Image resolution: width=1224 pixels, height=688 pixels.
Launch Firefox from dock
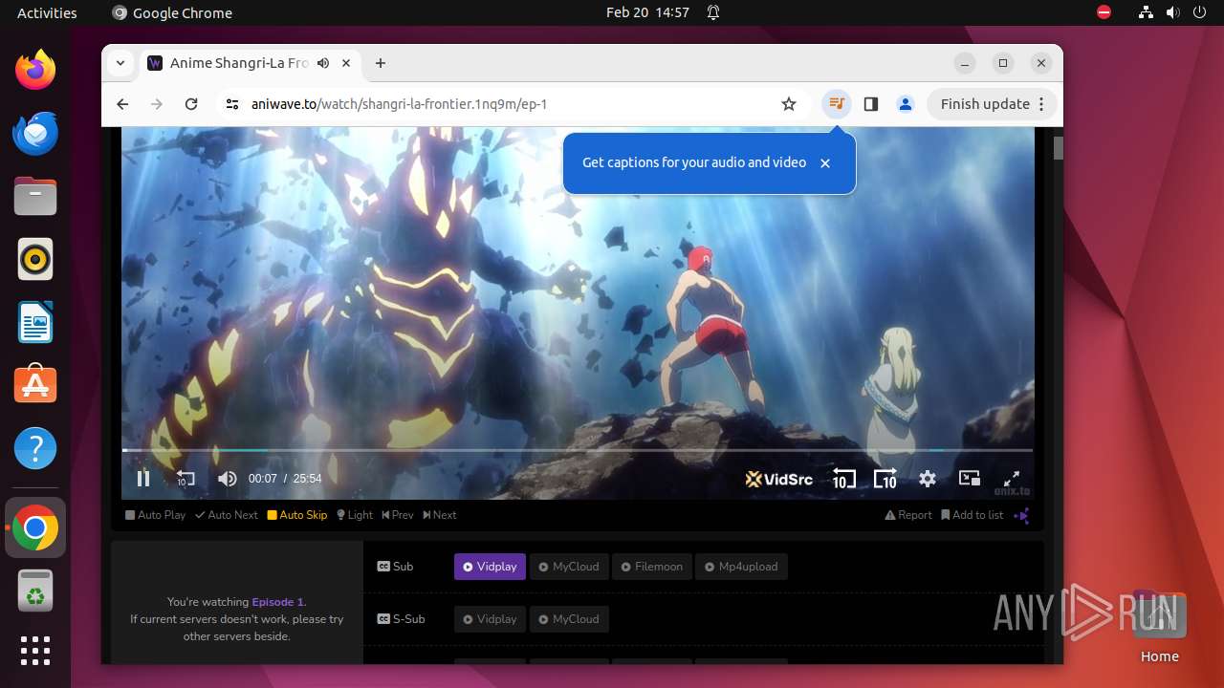tap(35, 70)
